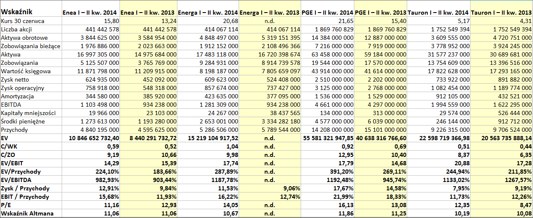The image size is (533, 218).
Task: Select cell with value 11,86
Action: 328,213
